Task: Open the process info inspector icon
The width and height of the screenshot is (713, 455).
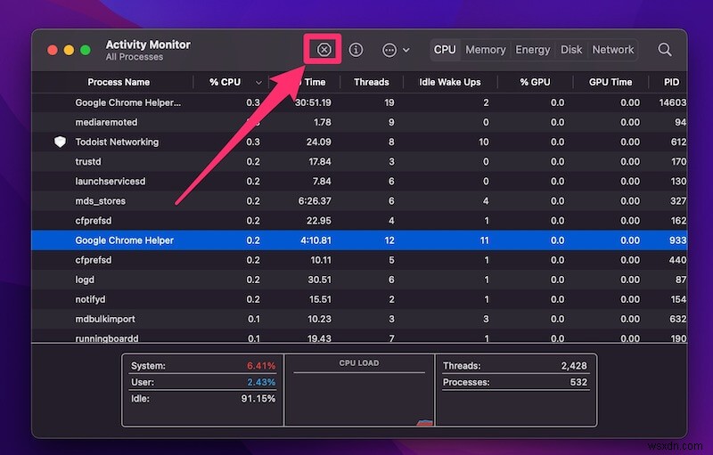Action: coord(356,50)
